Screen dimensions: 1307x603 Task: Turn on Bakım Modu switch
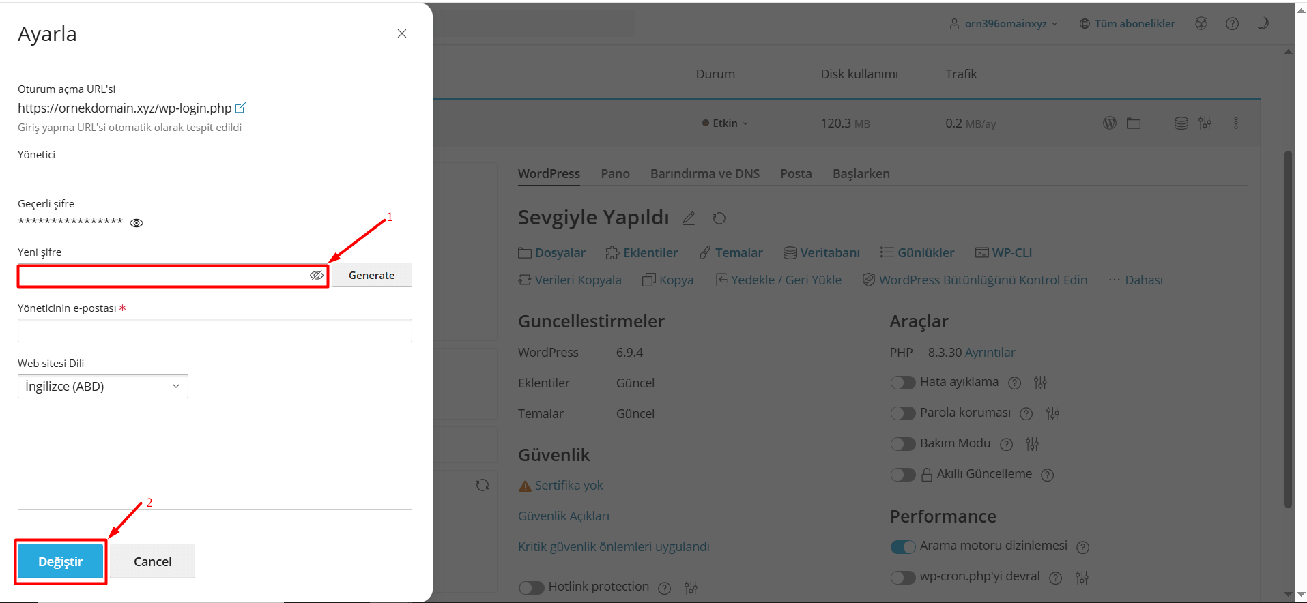902,444
